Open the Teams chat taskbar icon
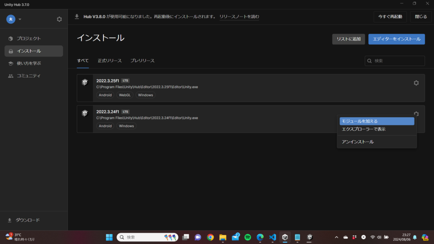The height and width of the screenshot is (244, 434). point(198,237)
